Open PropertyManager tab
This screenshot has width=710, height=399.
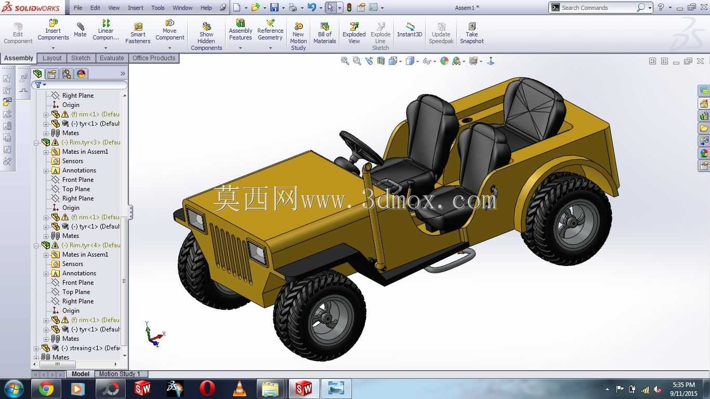pos(52,74)
